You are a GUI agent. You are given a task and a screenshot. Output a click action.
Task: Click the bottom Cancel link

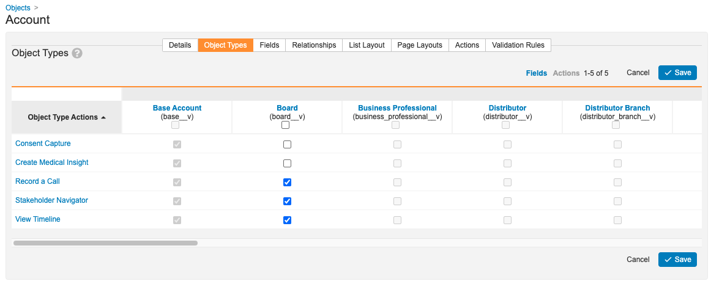[638, 260]
